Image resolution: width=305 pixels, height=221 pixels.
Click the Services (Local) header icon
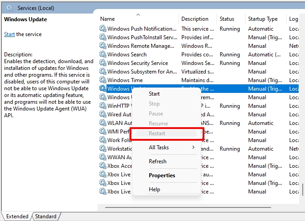pos(10,8)
